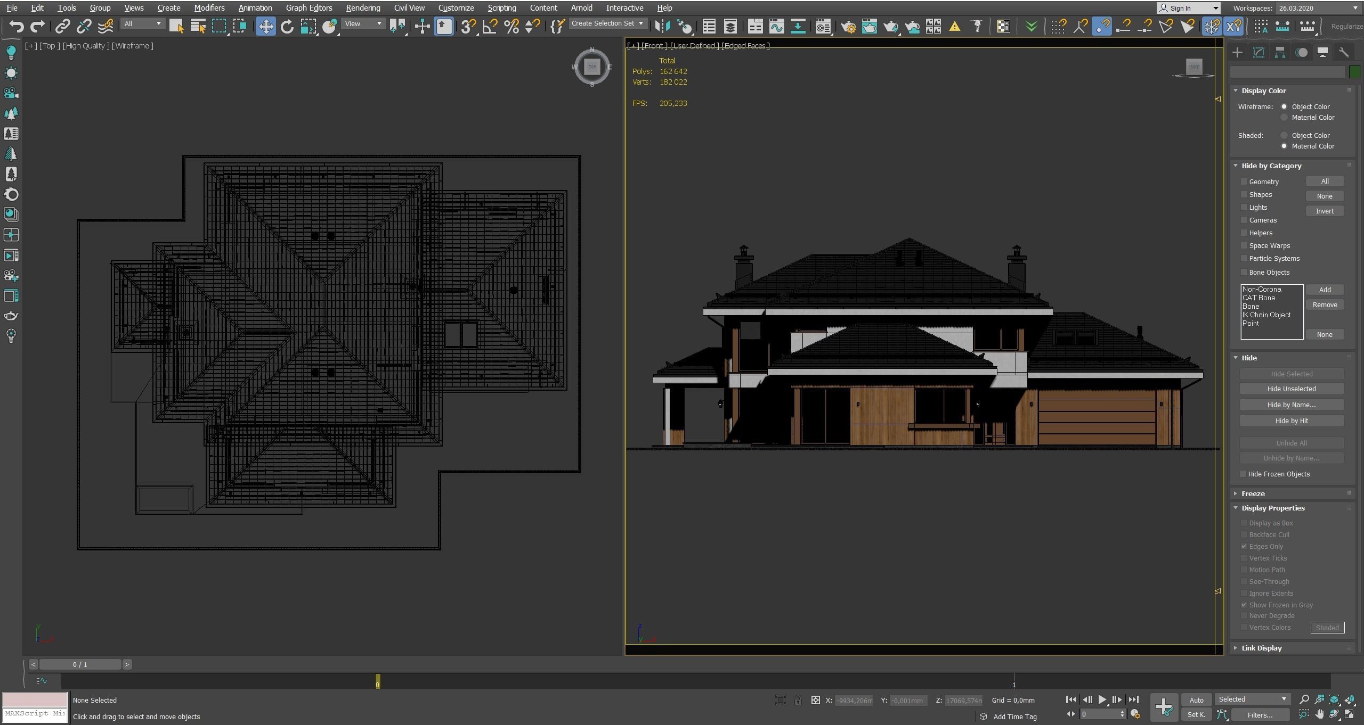
Task: Collapse the Display Color rollout
Action: click(x=1263, y=90)
